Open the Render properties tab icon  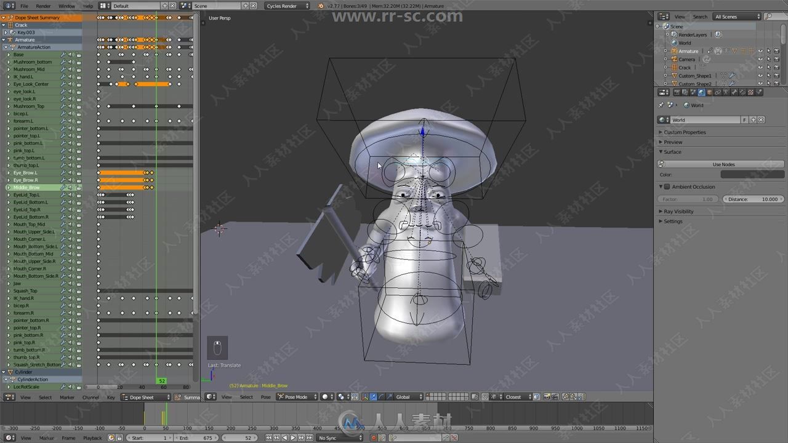pos(677,92)
